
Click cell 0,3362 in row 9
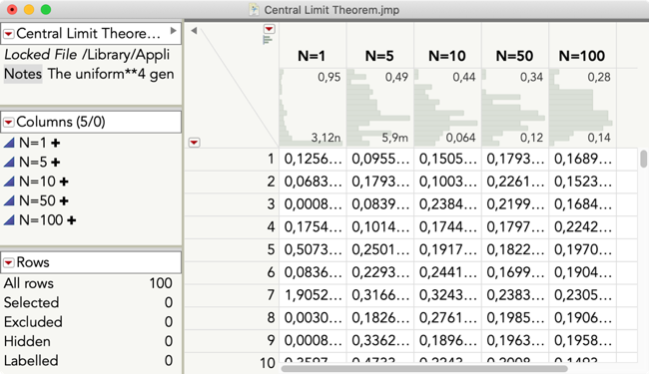(x=380, y=341)
